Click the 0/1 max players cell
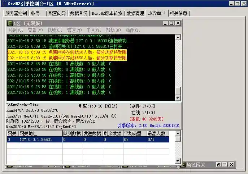This screenshot has height=174, width=248. [158, 139]
